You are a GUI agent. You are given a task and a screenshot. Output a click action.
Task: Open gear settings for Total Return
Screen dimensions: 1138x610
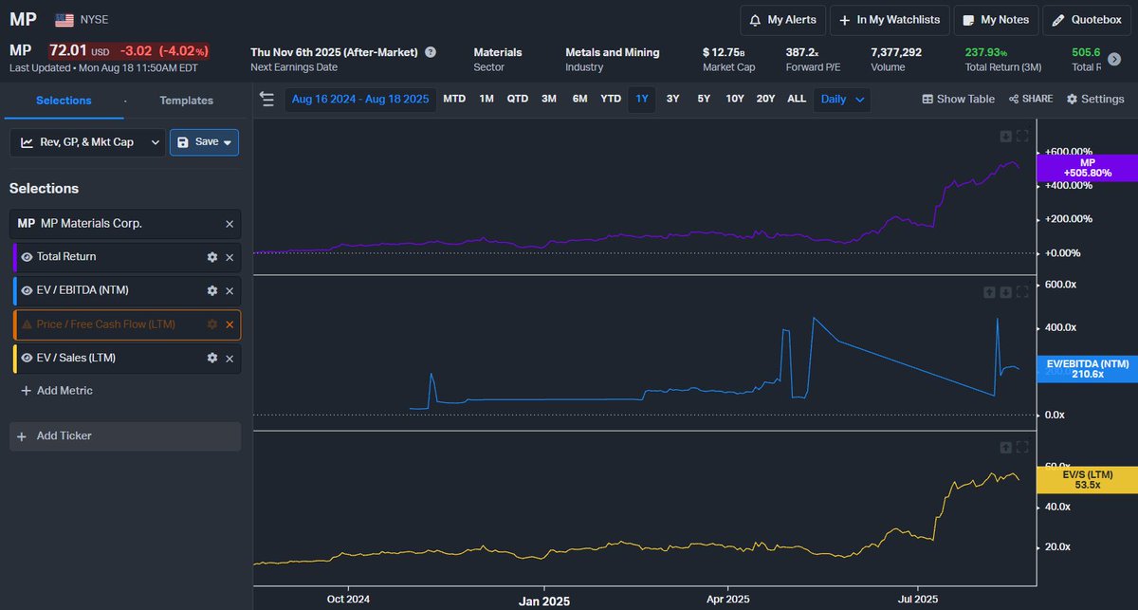(x=212, y=257)
